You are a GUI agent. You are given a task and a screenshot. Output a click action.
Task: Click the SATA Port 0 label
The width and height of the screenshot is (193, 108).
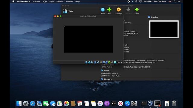coord(107,67)
